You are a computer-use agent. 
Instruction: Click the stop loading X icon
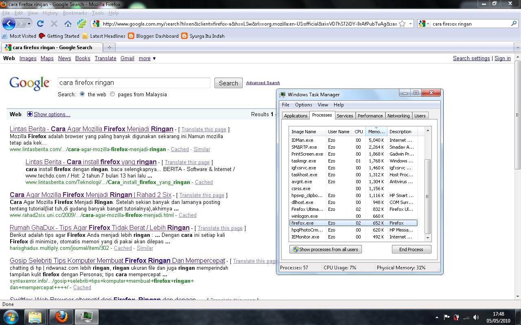[x=54, y=24]
